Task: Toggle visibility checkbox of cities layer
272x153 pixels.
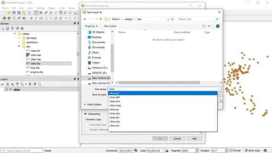Action: 6,89
